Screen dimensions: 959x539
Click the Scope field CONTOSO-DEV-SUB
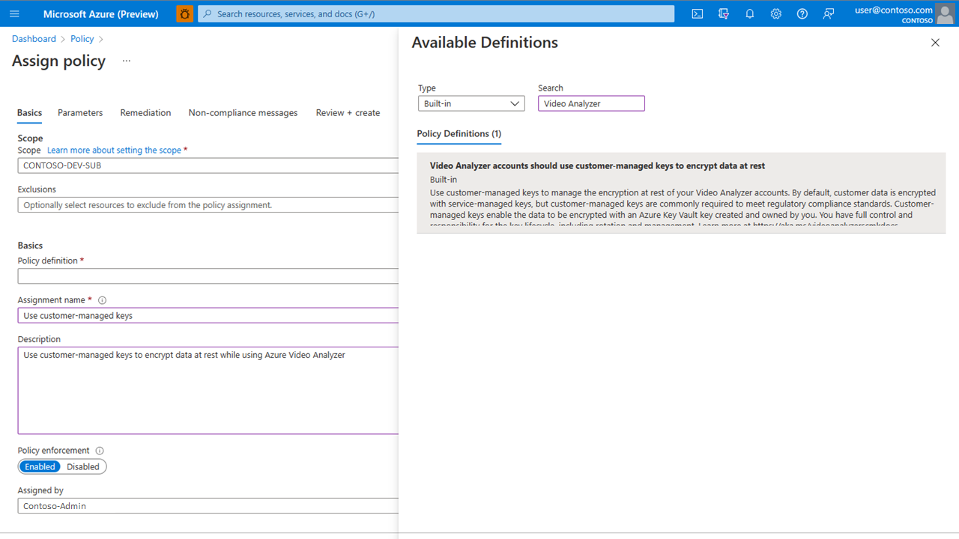tap(208, 165)
